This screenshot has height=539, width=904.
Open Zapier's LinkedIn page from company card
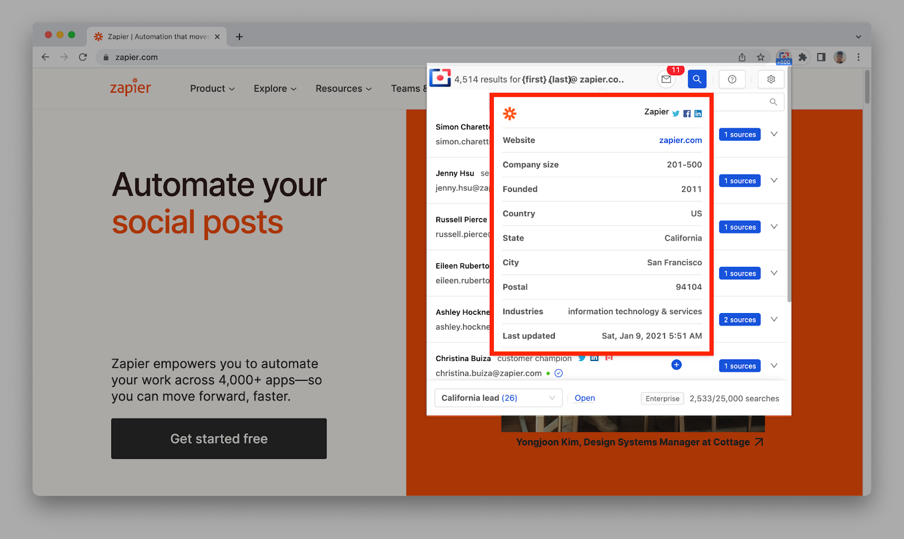698,114
